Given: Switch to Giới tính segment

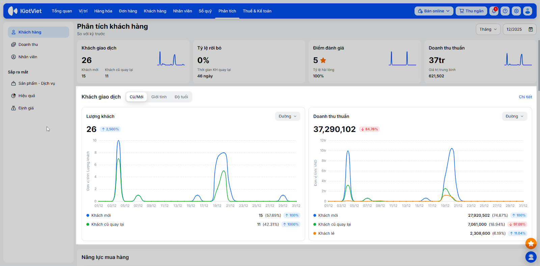Looking at the screenshot, I should click(159, 97).
